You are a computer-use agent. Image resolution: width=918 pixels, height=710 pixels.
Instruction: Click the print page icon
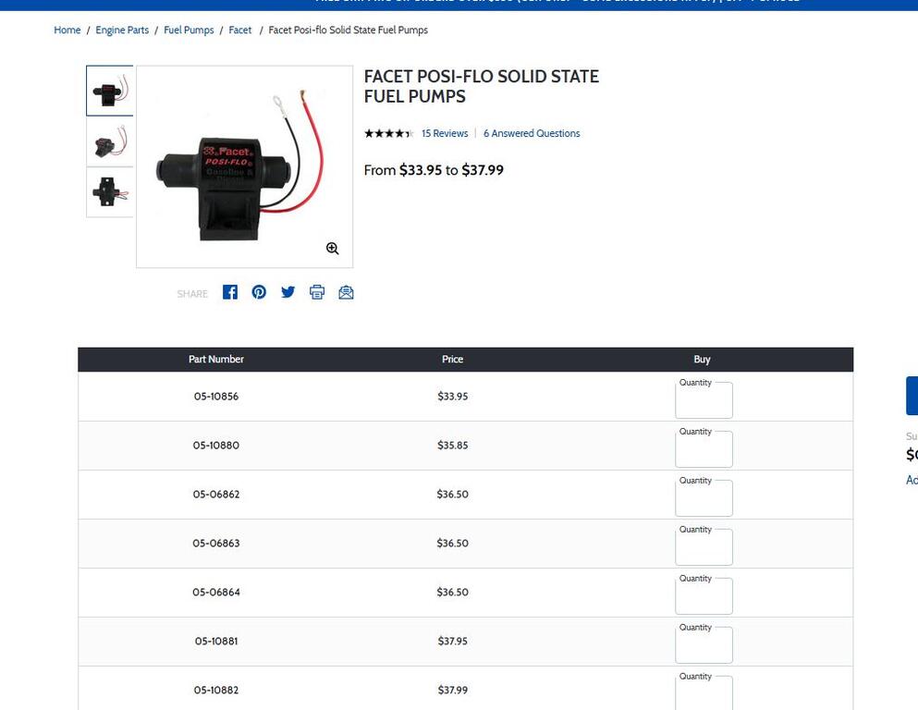(317, 292)
